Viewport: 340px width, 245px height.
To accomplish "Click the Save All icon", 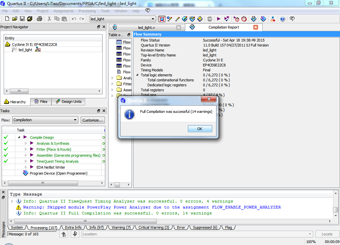I will 30,19.
